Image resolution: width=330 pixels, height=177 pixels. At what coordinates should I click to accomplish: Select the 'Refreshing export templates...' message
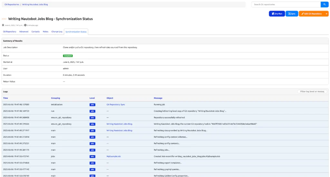click(168, 163)
